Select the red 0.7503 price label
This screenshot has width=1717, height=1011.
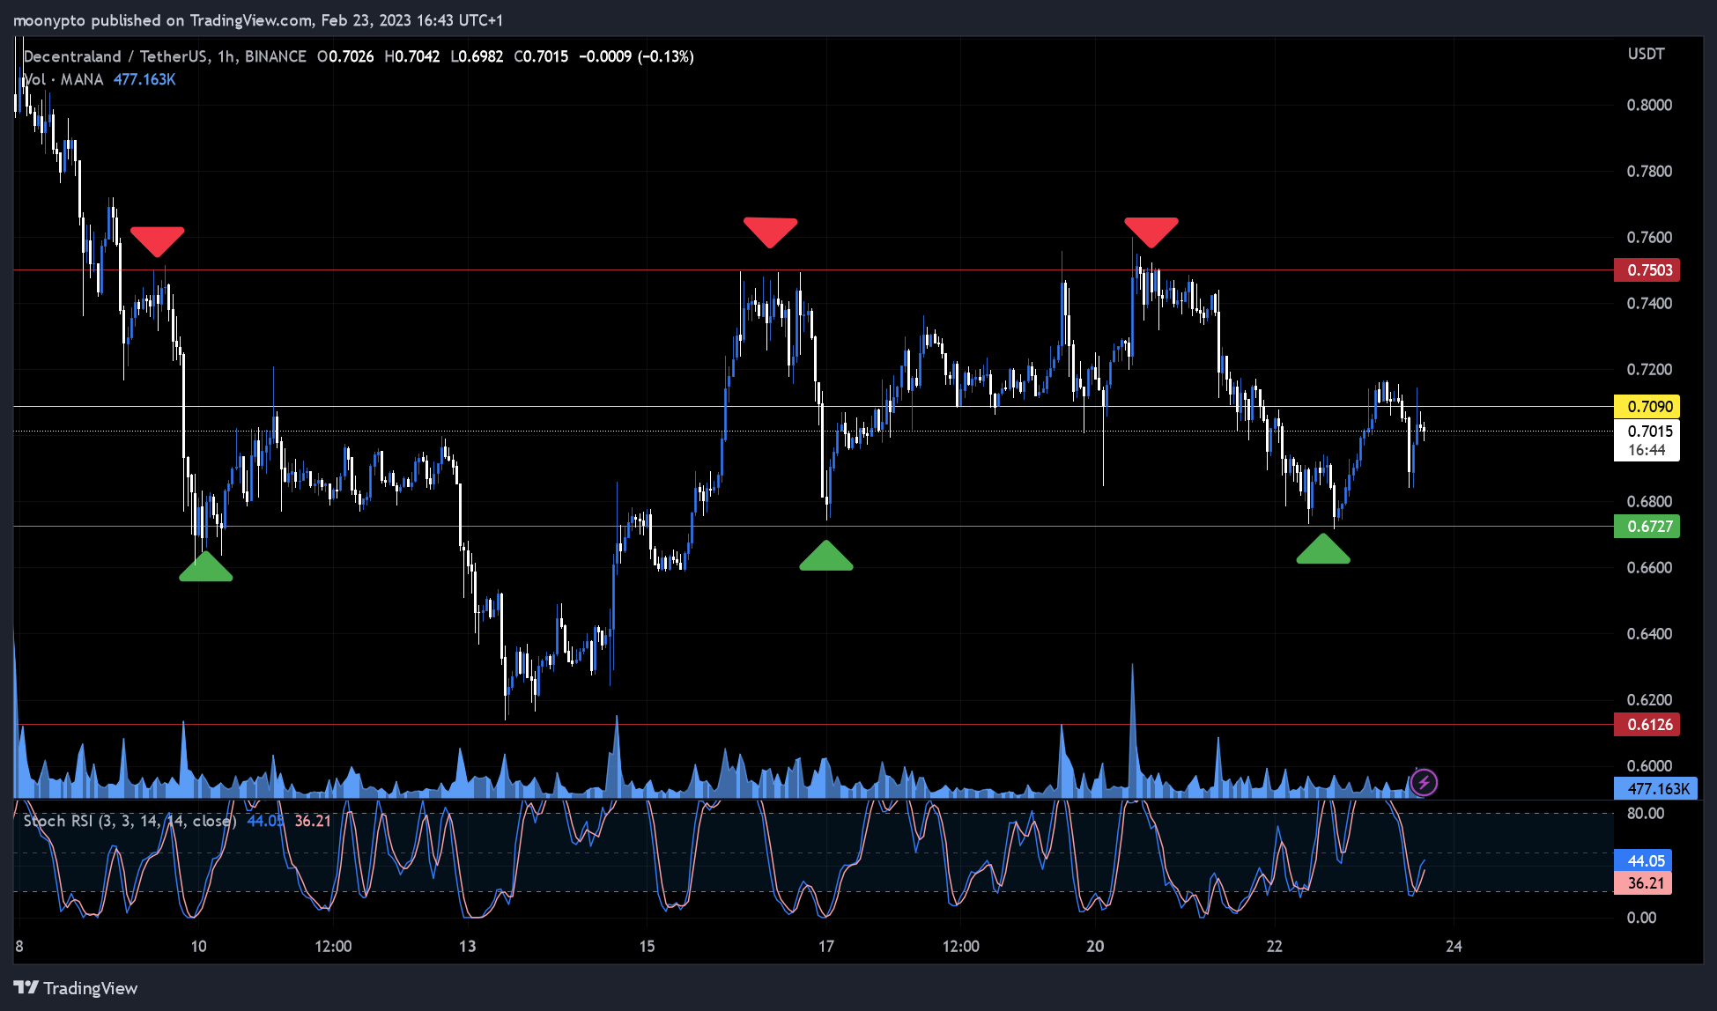[1647, 270]
